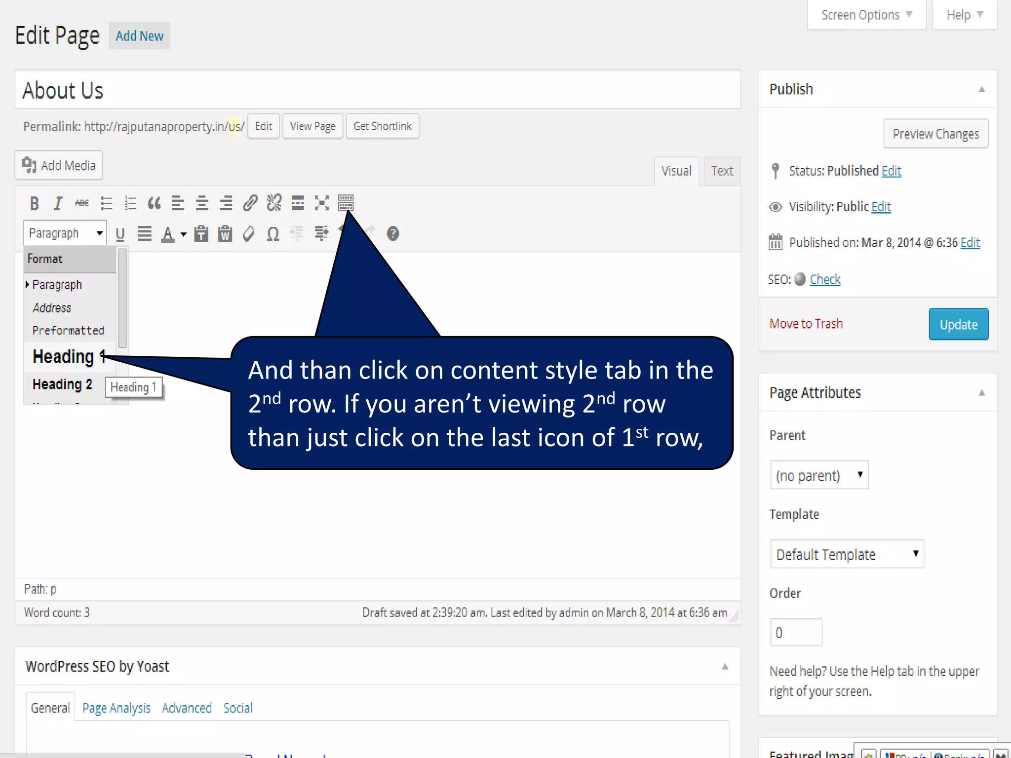Click the paste from Word icon
This screenshot has width=1011, height=758.
(225, 233)
